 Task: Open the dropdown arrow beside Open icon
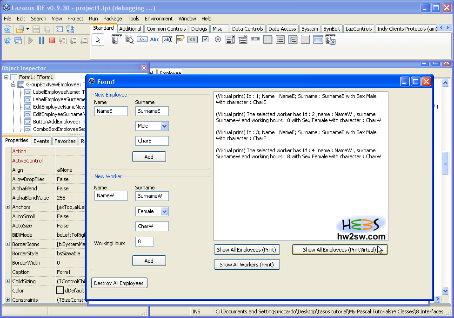tap(27, 29)
